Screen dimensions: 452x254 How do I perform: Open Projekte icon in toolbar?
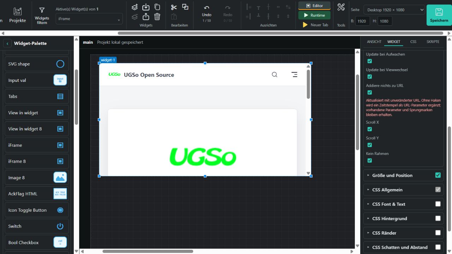click(x=18, y=11)
